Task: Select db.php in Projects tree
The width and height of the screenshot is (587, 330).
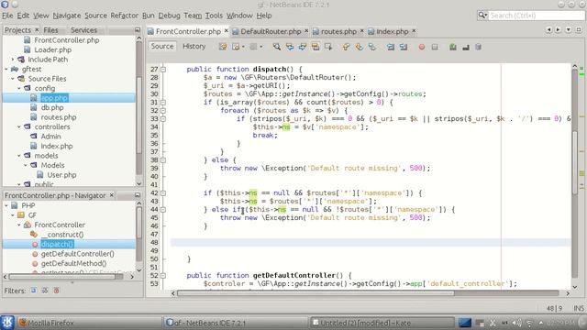Action: click(52, 108)
